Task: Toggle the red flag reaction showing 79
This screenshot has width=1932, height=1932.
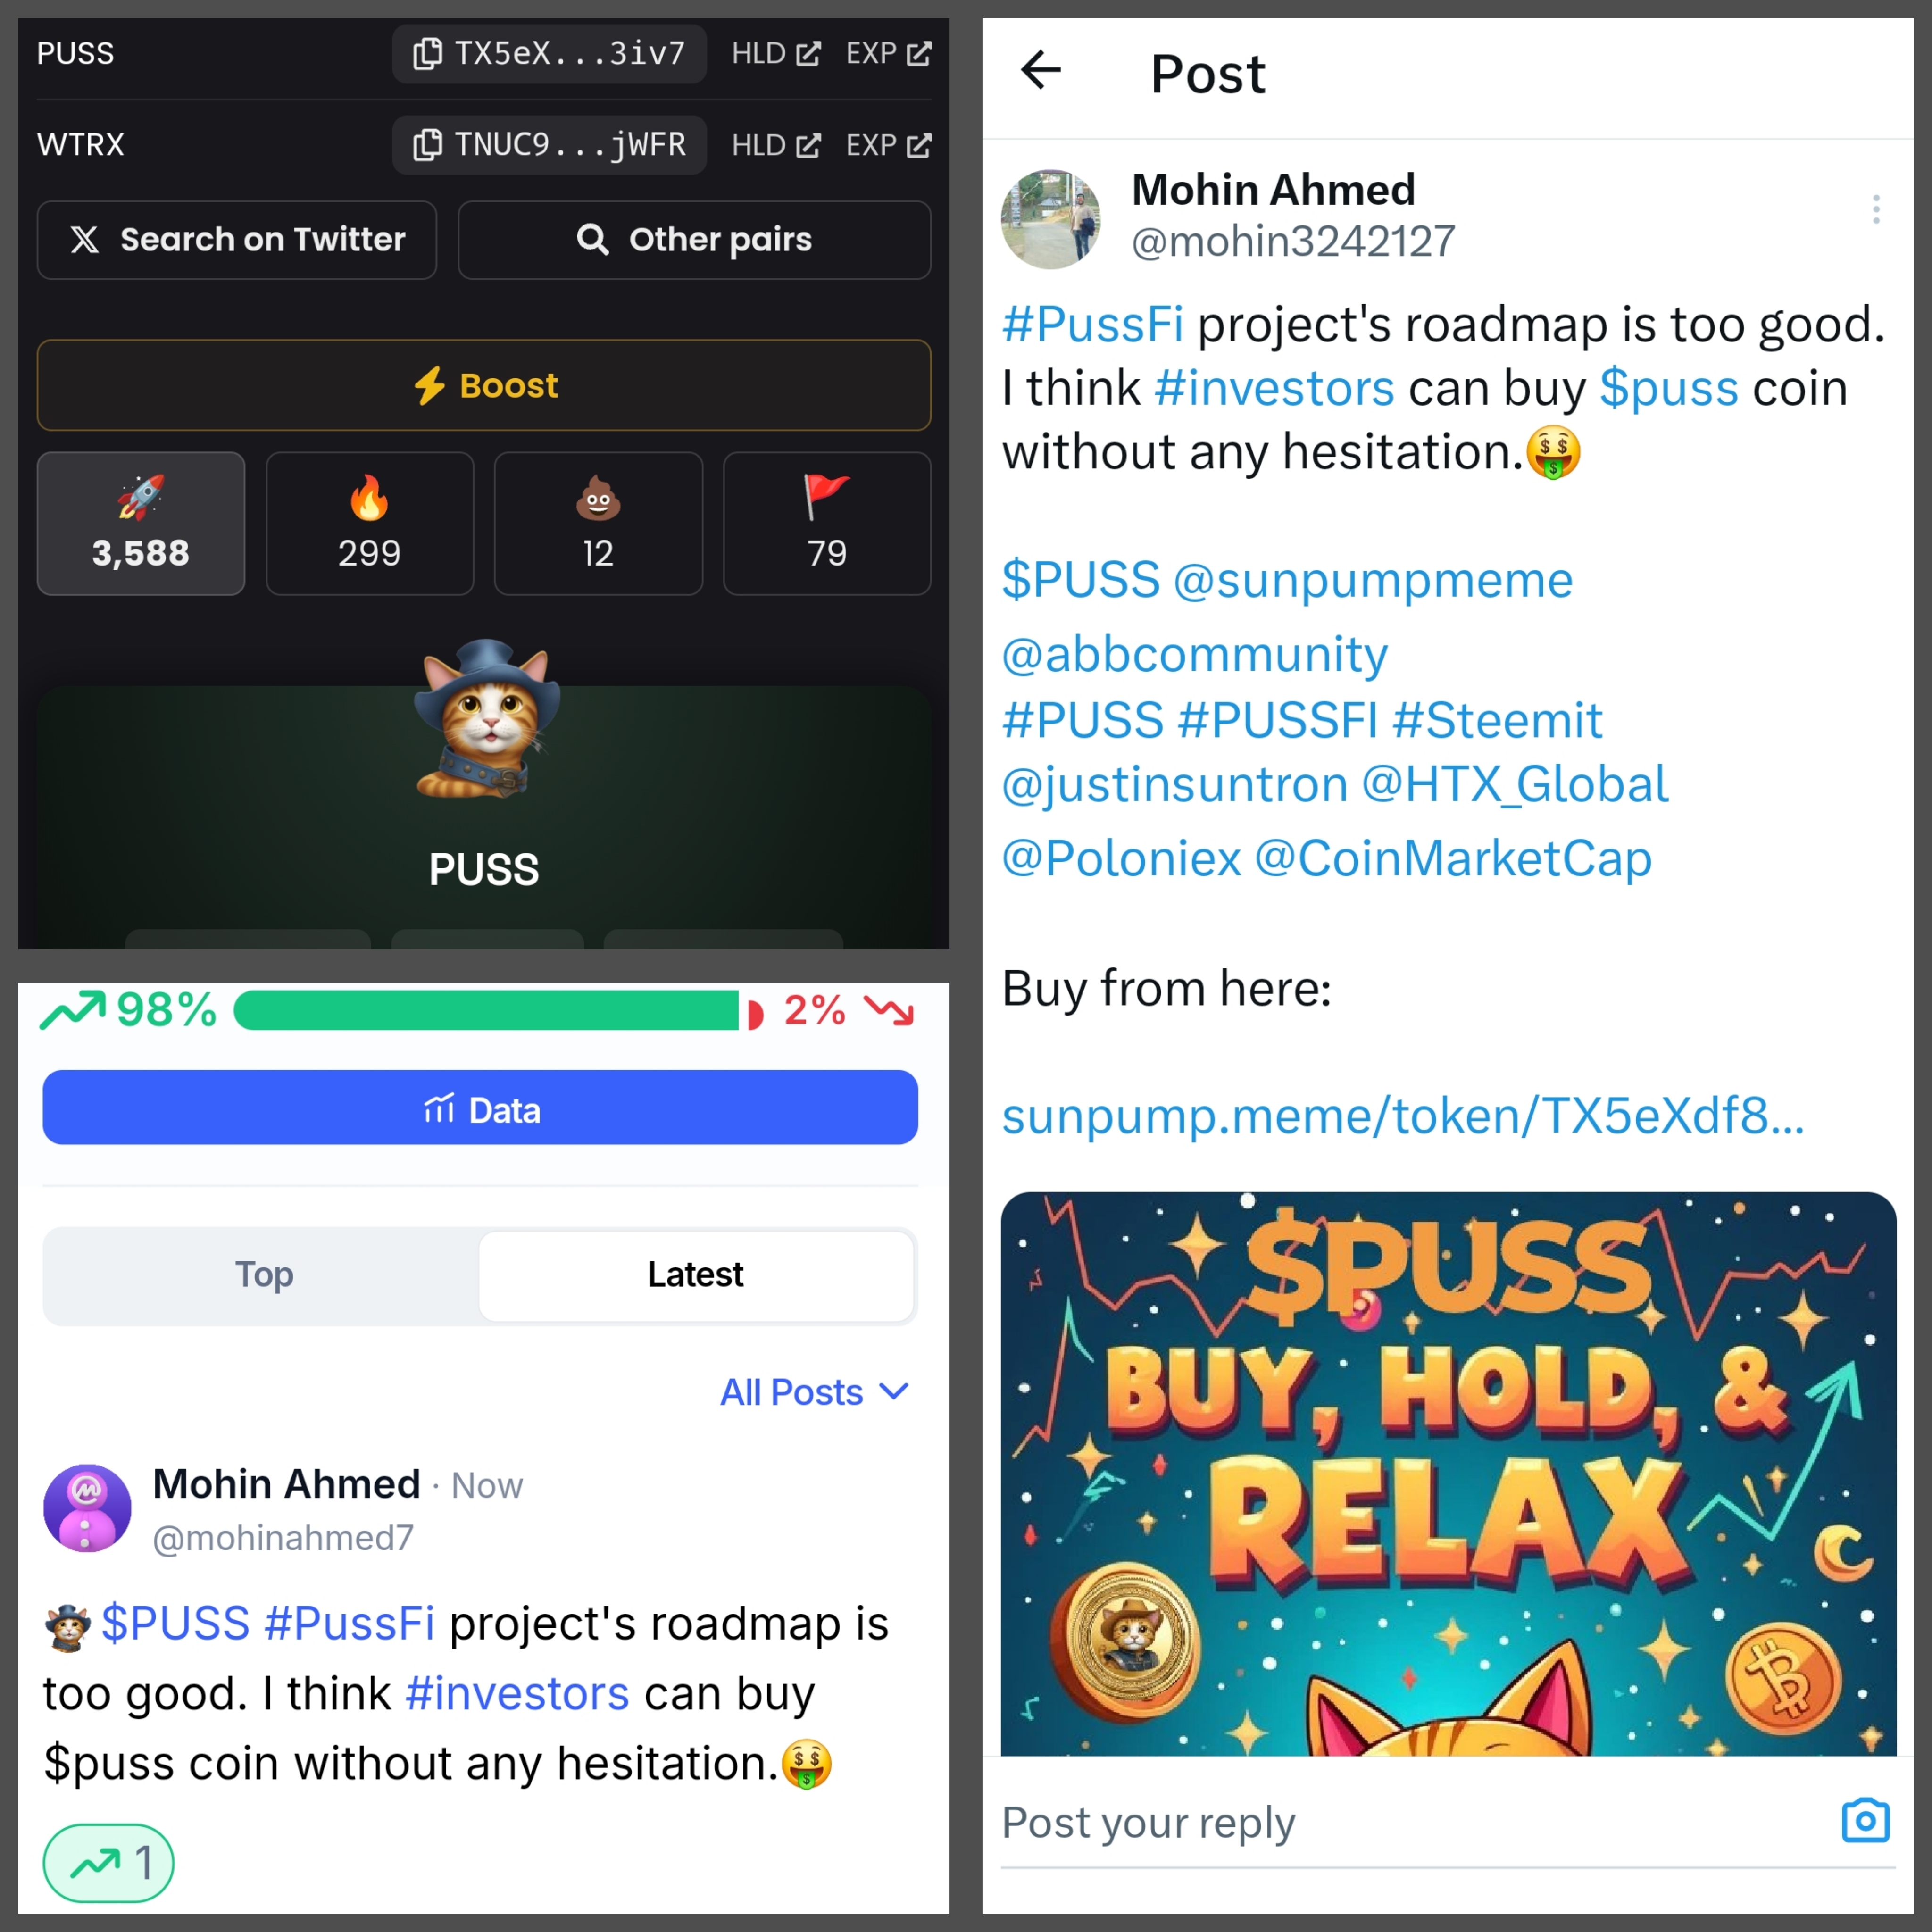Action: click(x=827, y=523)
